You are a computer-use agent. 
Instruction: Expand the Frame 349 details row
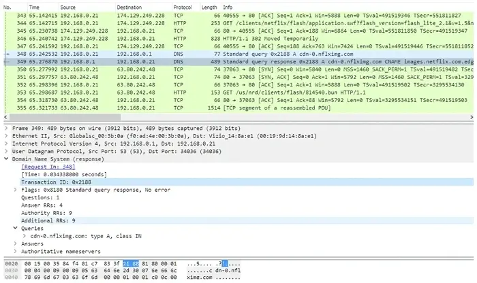6,128
